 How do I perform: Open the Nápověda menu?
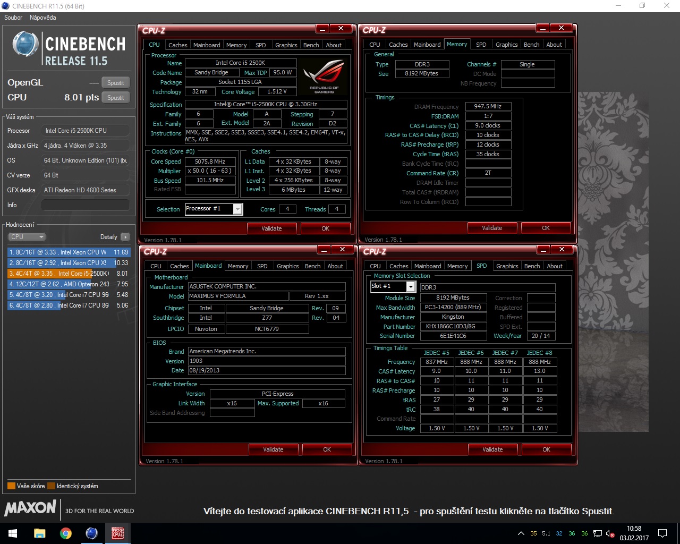[42, 18]
